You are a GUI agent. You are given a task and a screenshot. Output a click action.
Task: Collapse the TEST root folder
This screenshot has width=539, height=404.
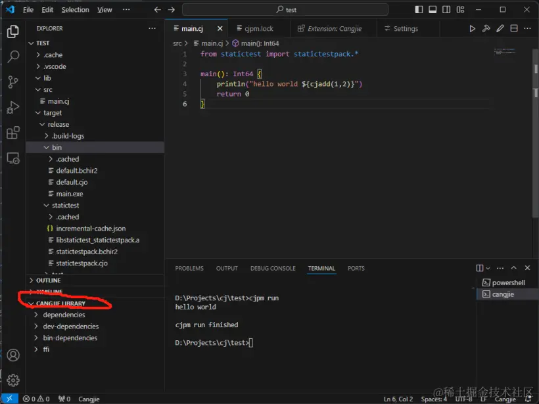point(32,43)
